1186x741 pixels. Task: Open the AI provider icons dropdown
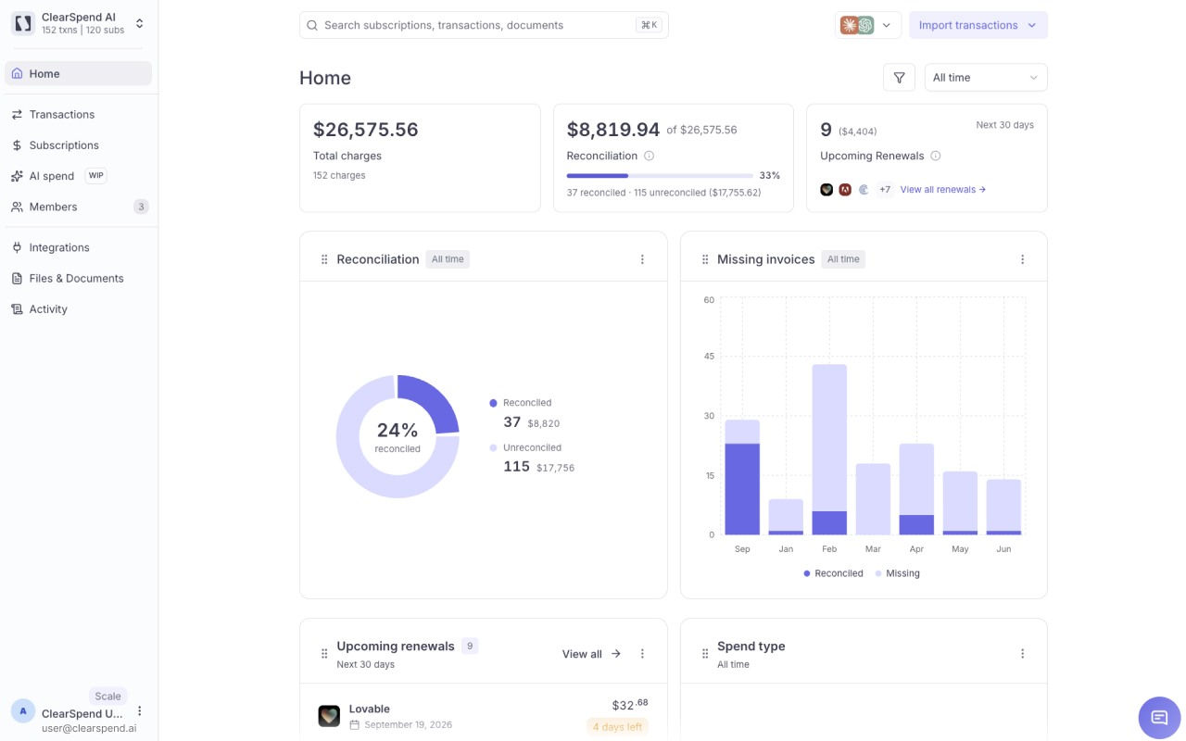click(x=867, y=25)
